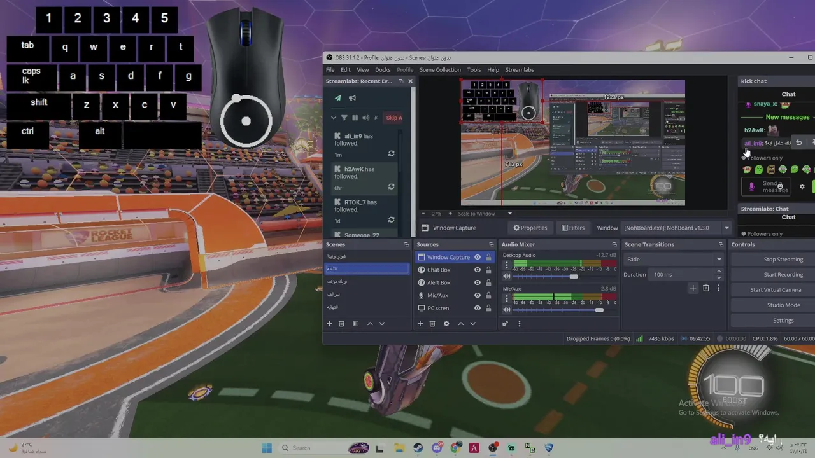Open advanced audio properties gears icon
The width and height of the screenshot is (815, 458).
point(506,324)
